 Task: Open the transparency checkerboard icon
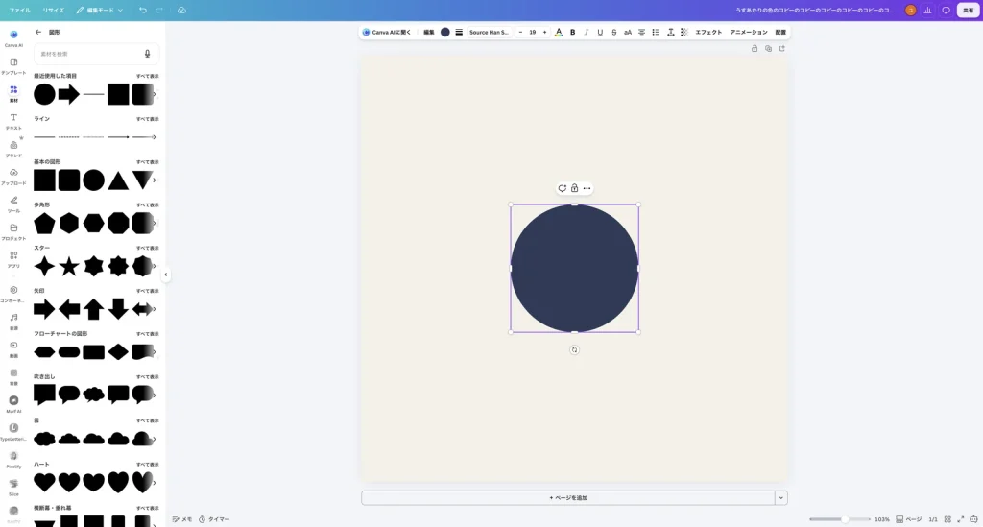[x=683, y=32]
